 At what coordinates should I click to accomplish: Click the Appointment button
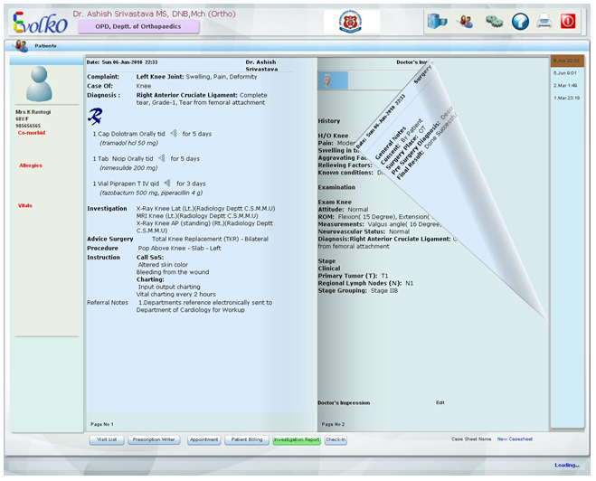203,440
